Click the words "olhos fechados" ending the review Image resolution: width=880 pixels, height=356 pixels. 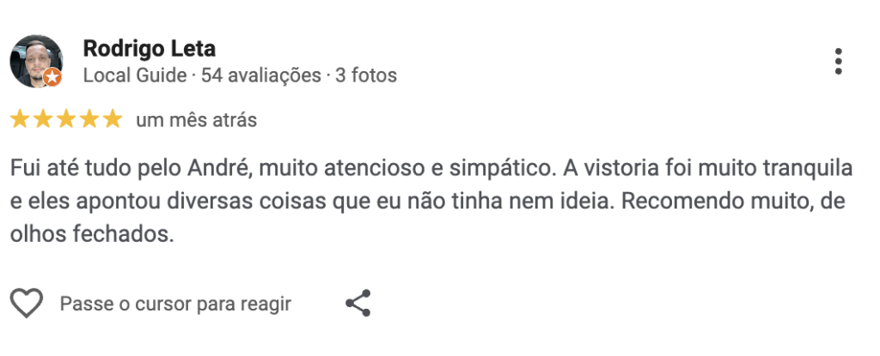[92, 234]
